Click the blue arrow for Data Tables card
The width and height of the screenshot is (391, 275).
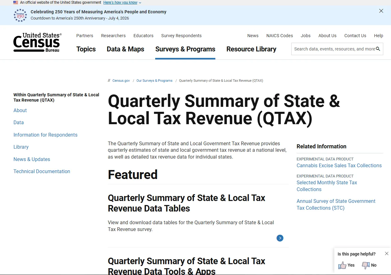click(x=280, y=238)
